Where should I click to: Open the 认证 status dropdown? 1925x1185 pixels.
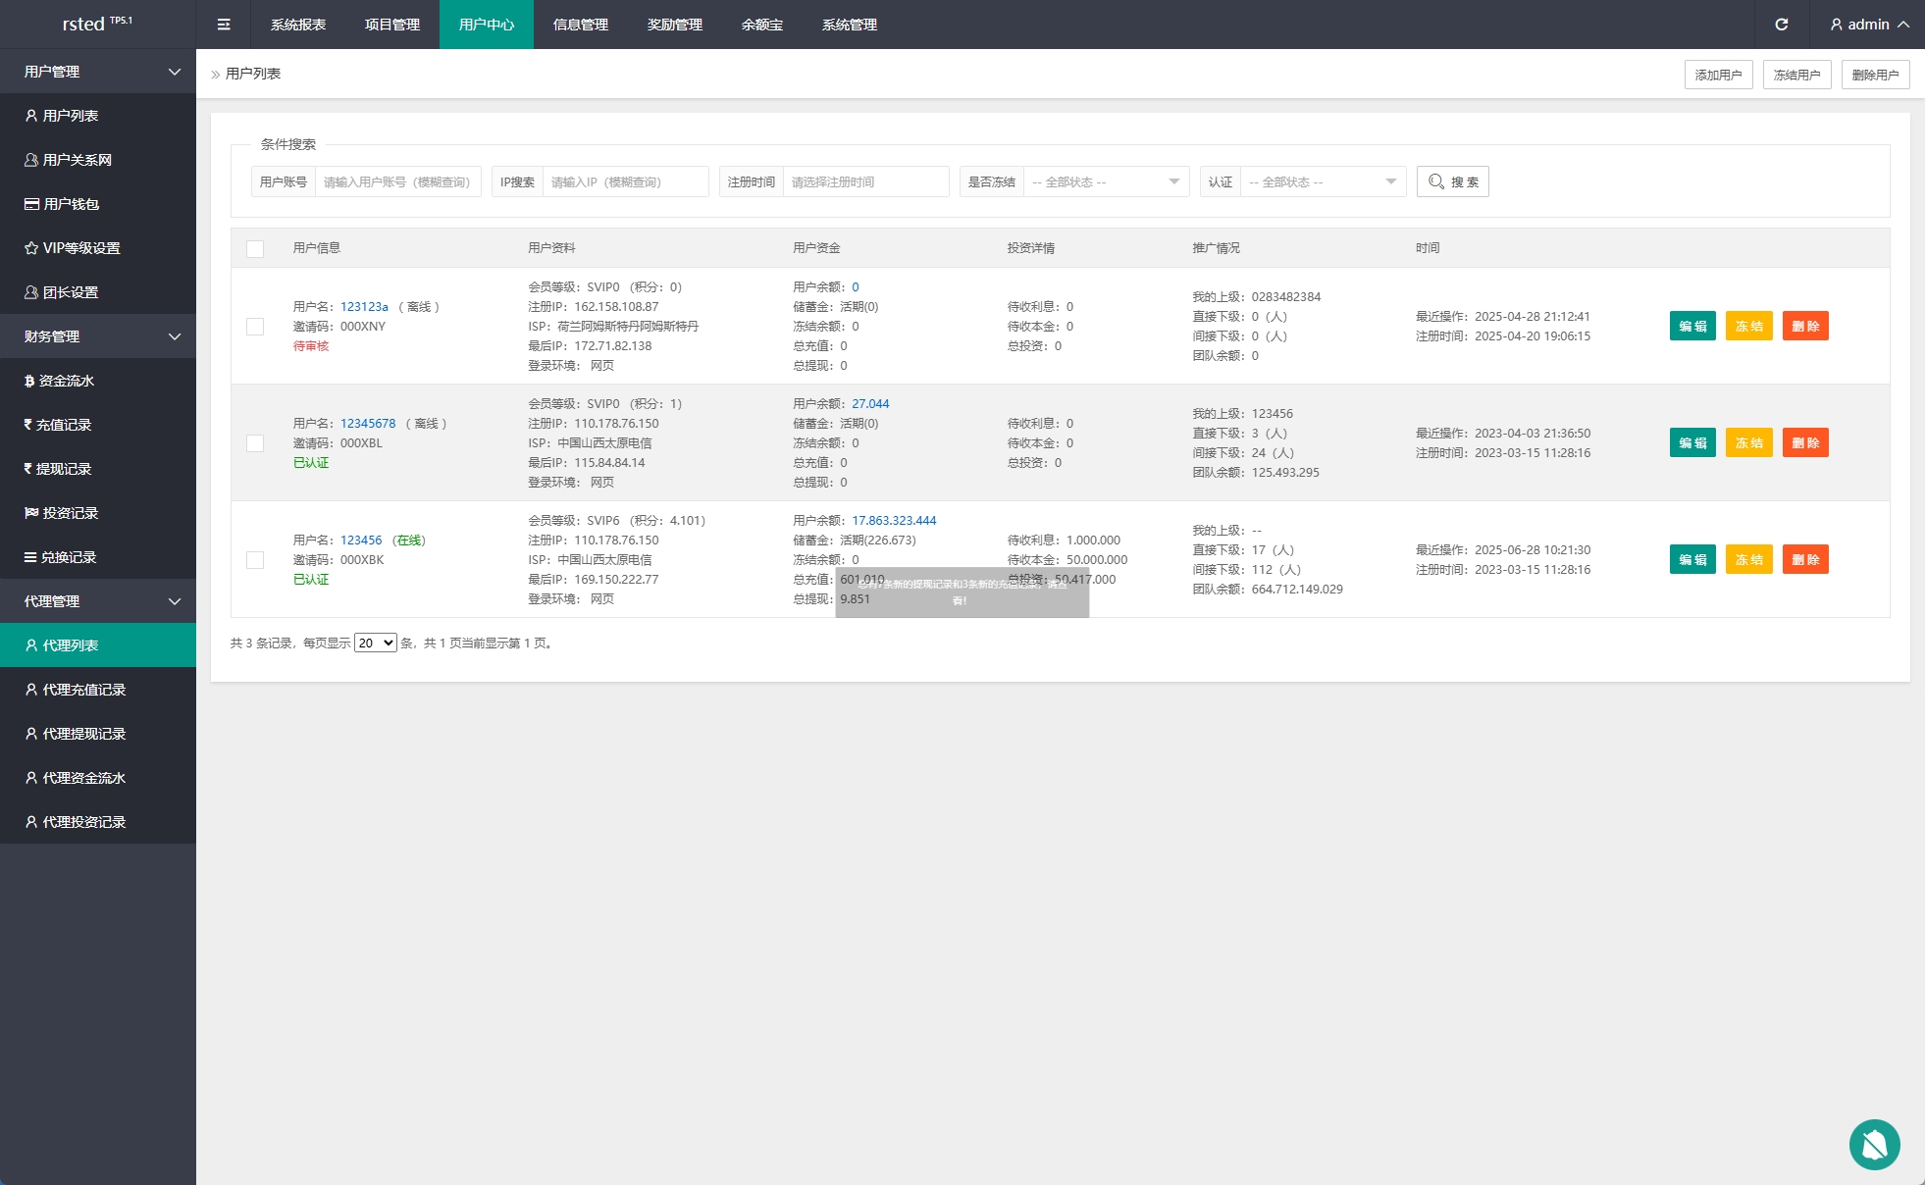pyautogui.click(x=1322, y=181)
